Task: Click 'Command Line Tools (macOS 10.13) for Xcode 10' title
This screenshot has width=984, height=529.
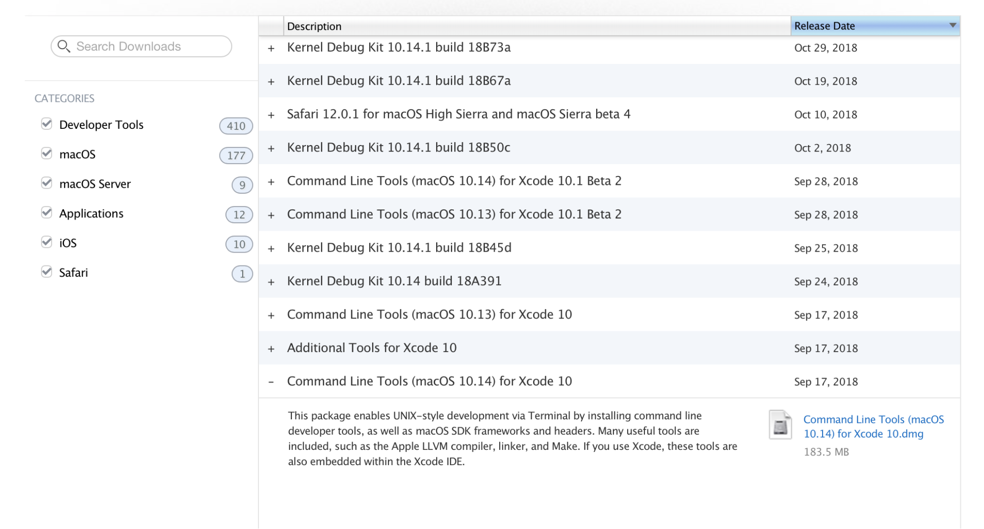Action: [x=429, y=315]
